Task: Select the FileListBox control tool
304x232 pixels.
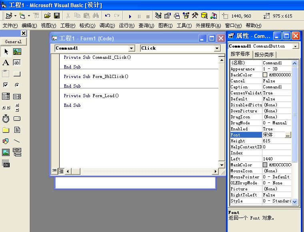Action: 17,130
